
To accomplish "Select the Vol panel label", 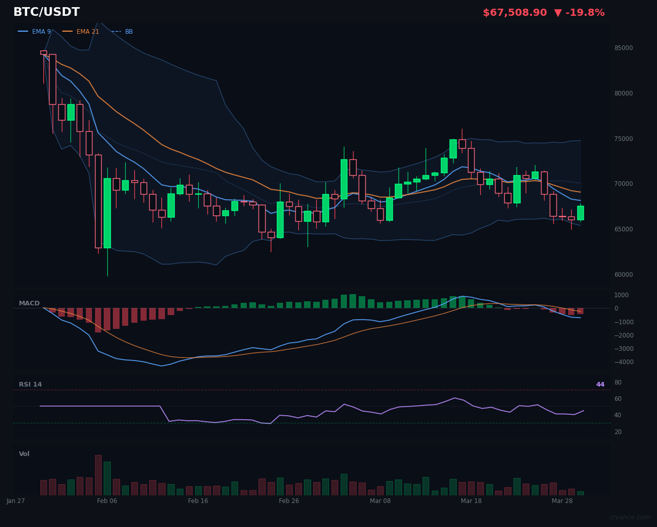I will point(24,453).
